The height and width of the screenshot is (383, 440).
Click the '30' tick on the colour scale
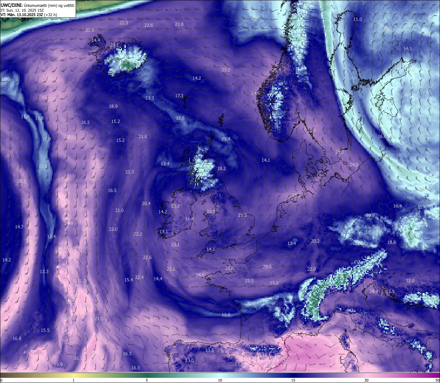(366, 380)
